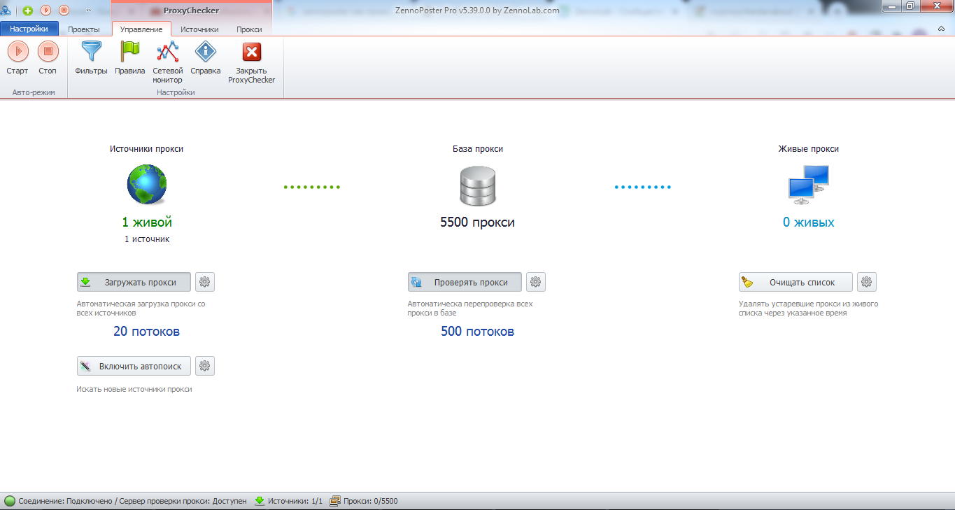Click the Живые прокси computers icon
Screen dimensions: 955x510
(808, 185)
